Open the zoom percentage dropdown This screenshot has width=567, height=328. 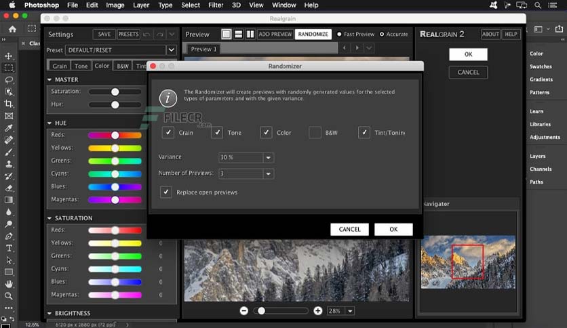click(x=350, y=311)
